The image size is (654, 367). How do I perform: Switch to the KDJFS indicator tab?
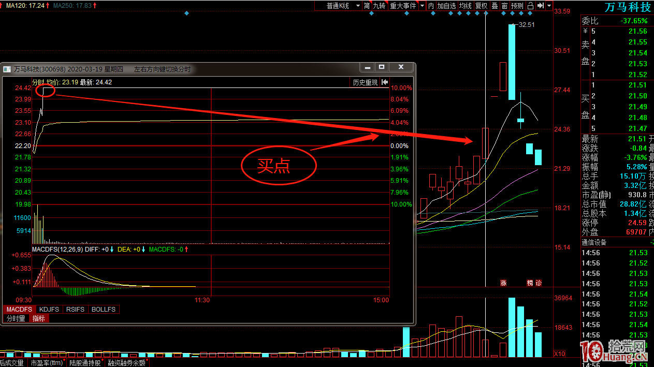tap(49, 310)
